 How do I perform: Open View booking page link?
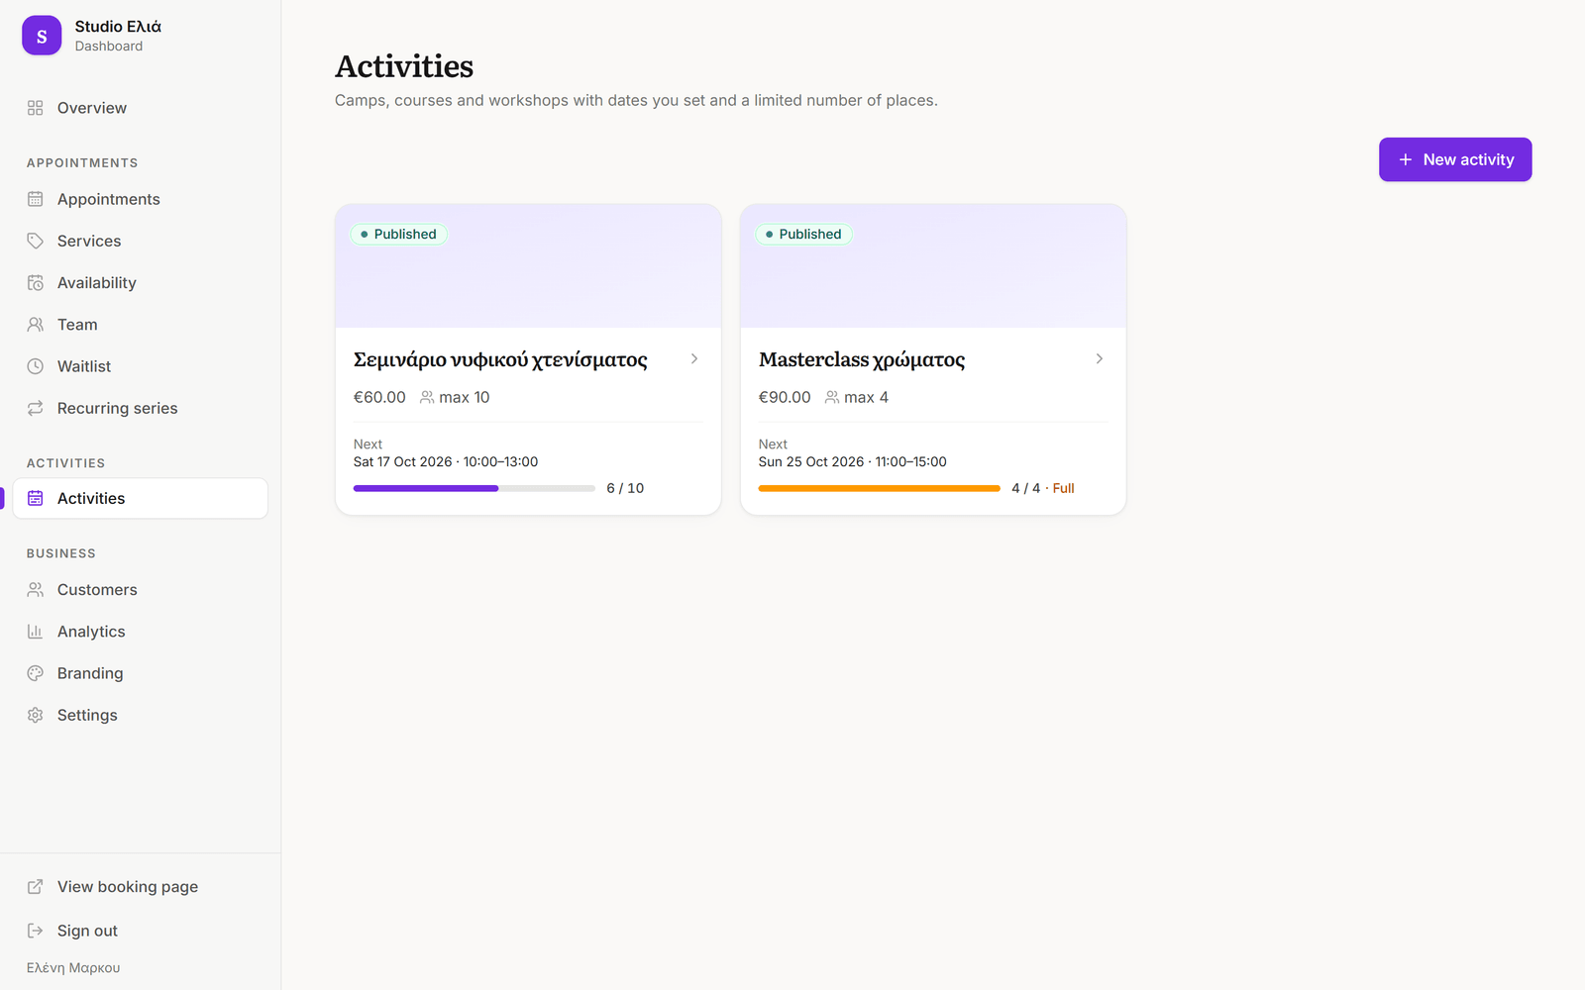(141, 887)
